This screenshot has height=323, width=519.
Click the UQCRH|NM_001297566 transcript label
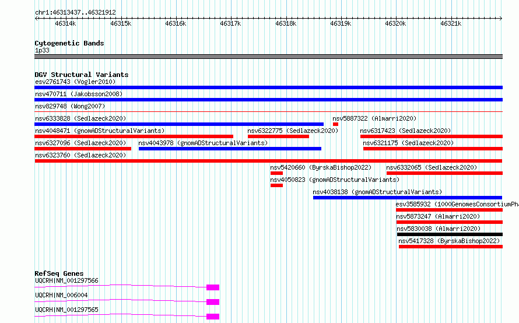coord(66,280)
